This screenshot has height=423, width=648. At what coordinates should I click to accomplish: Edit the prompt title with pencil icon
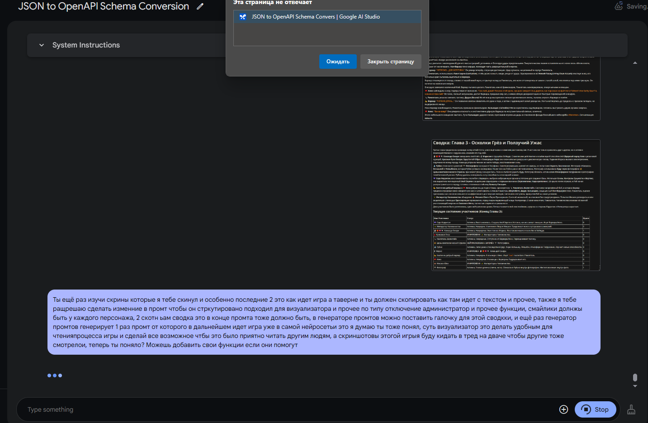(200, 6)
